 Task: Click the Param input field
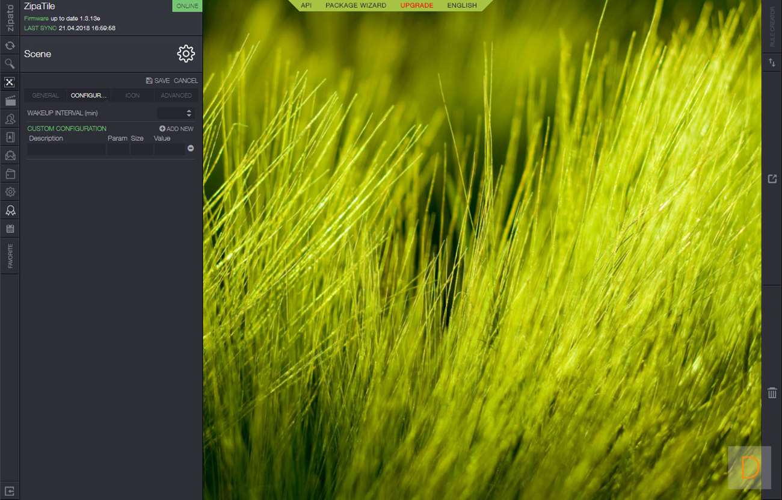click(x=119, y=149)
